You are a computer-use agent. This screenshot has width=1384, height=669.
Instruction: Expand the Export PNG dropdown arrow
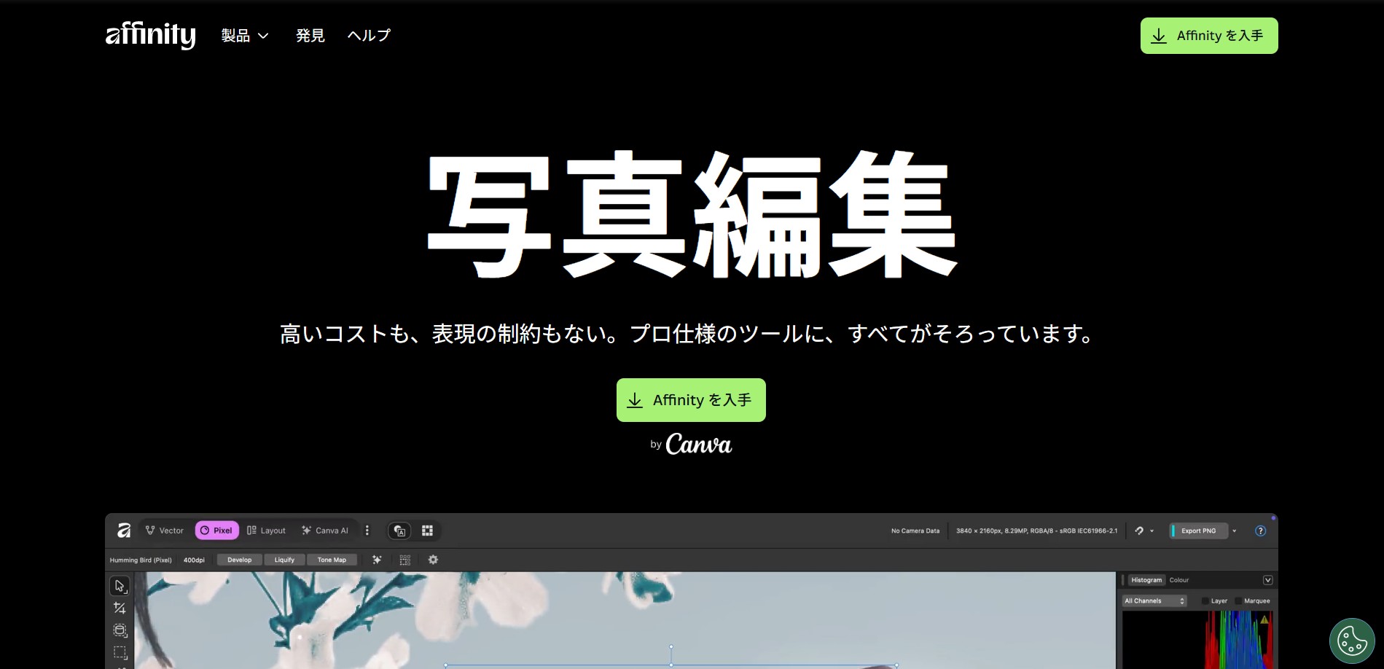pos(1235,531)
